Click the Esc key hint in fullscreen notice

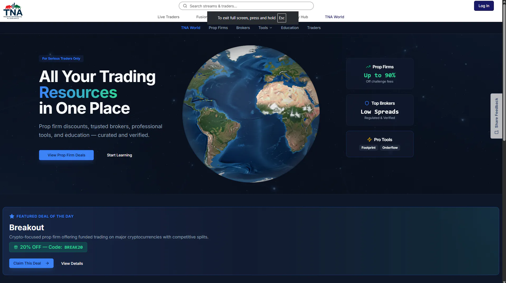click(282, 18)
